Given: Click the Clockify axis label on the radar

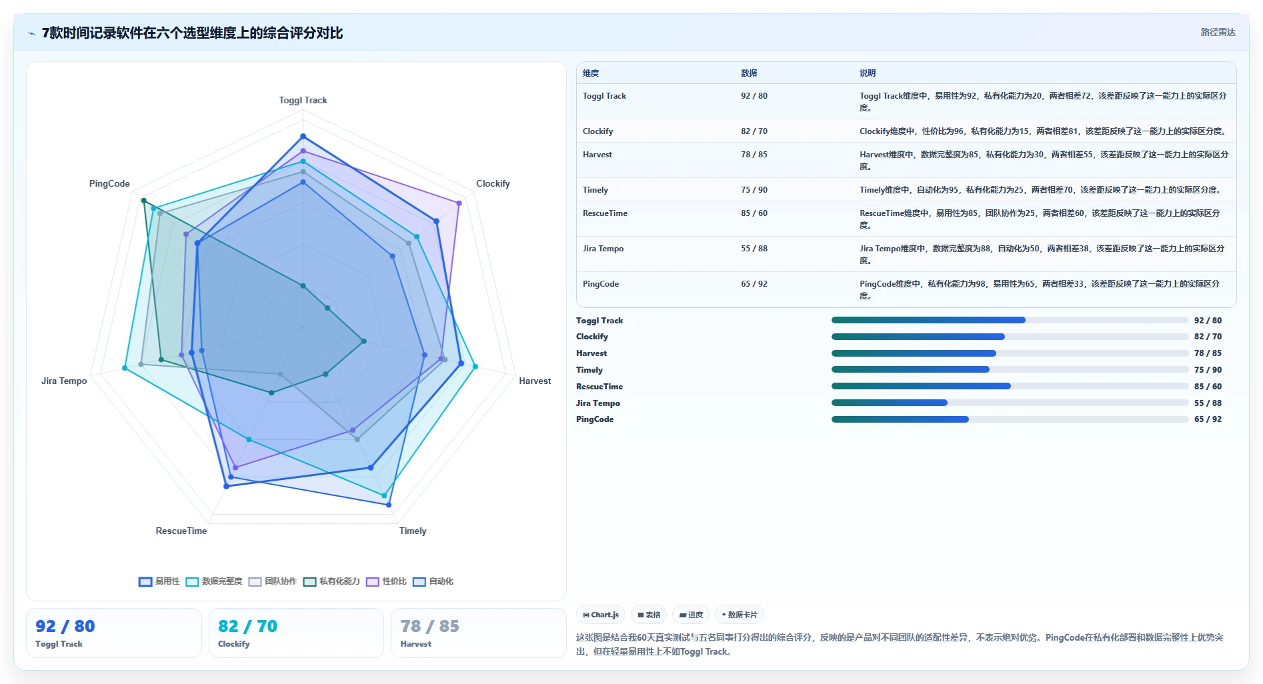Looking at the screenshot, I should [x=493, y=184].
